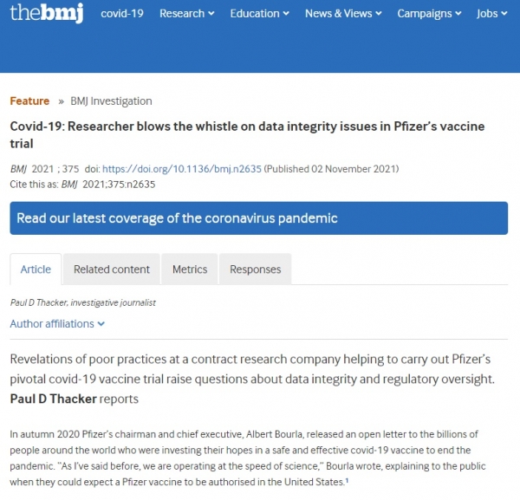This screenshot has width=520, height=500.
Task: Expand the Jobs menu chevron
Action: (504, 14)
